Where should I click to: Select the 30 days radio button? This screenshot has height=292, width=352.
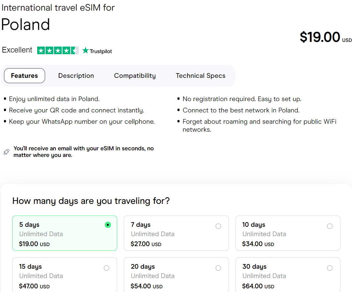(x=330, y=268)
